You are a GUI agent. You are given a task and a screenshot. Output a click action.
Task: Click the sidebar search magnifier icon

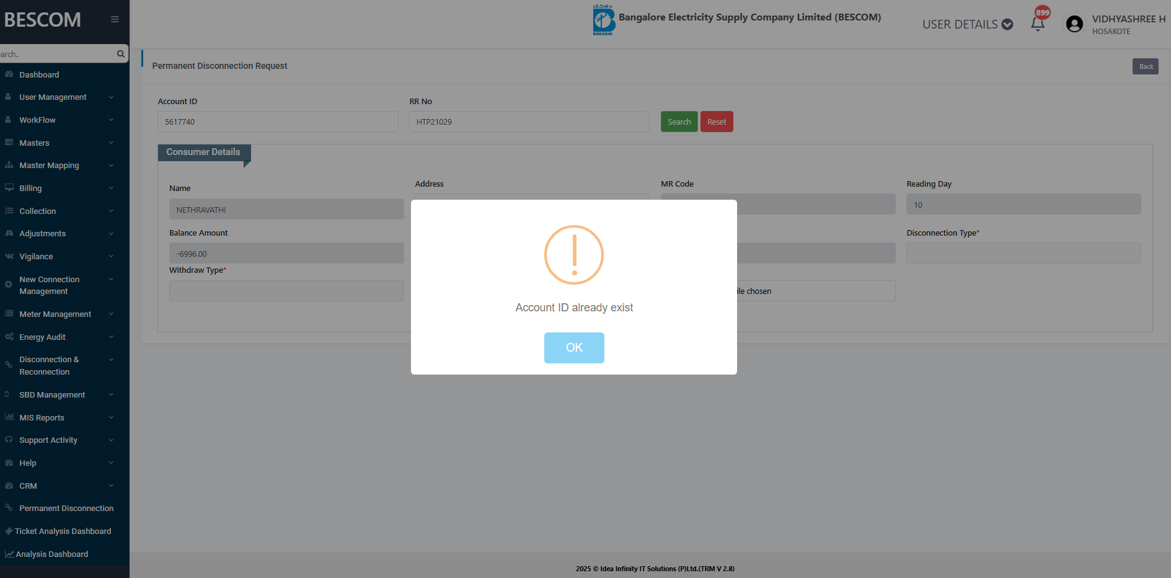click(121, 54)
